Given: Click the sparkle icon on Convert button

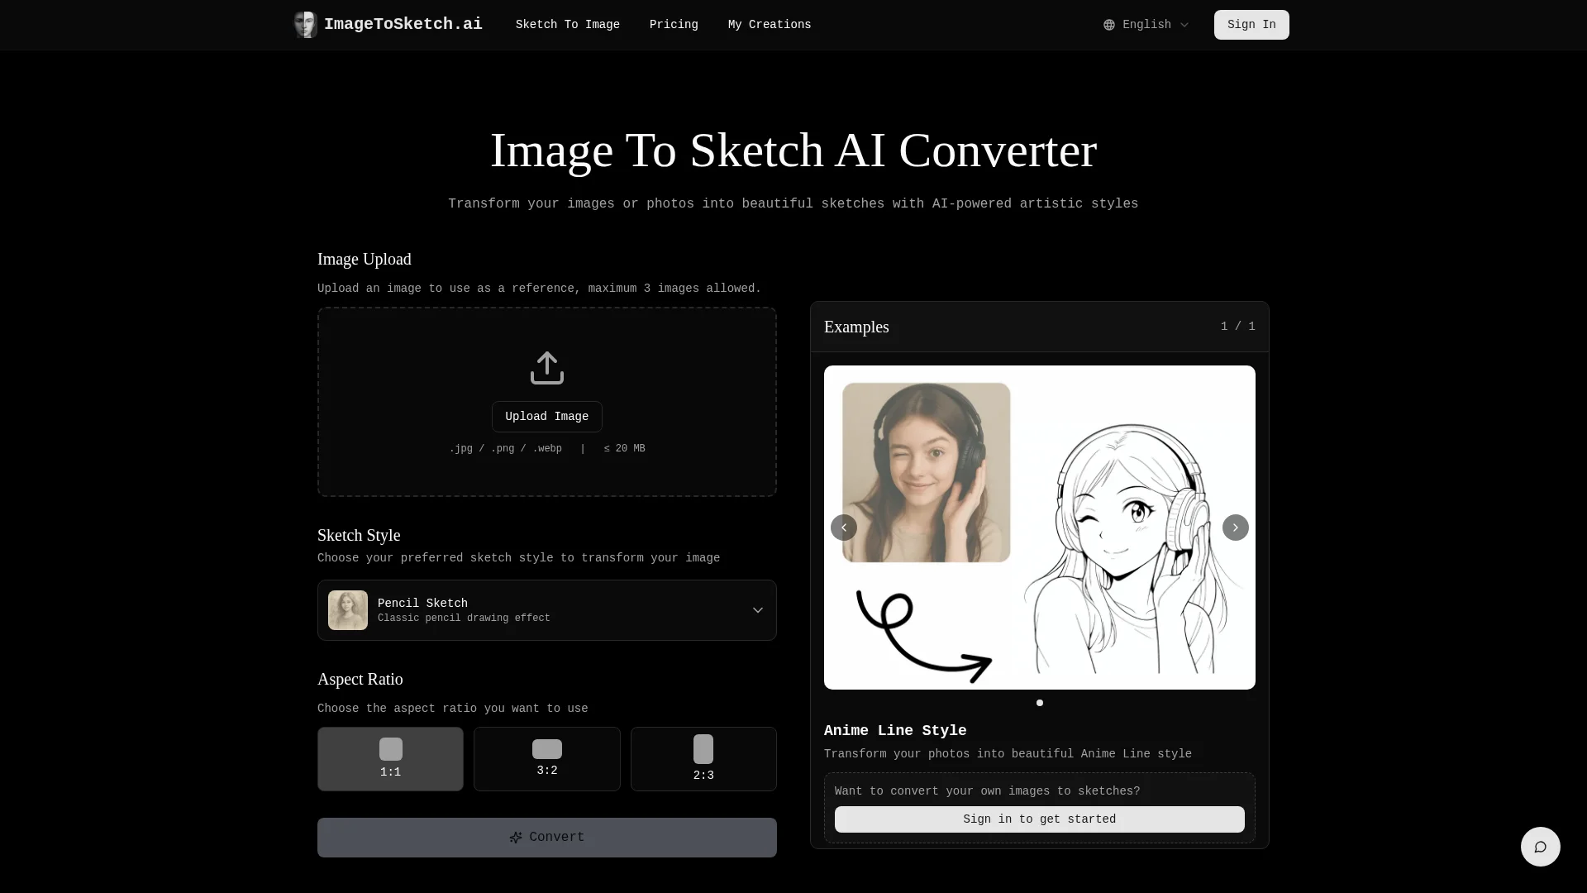Looking at the screenshot, I should click(x=516, y=838).
